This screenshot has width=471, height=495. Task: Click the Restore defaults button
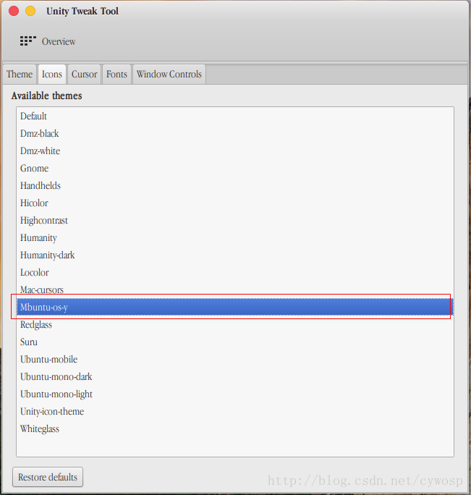point(48,477)
